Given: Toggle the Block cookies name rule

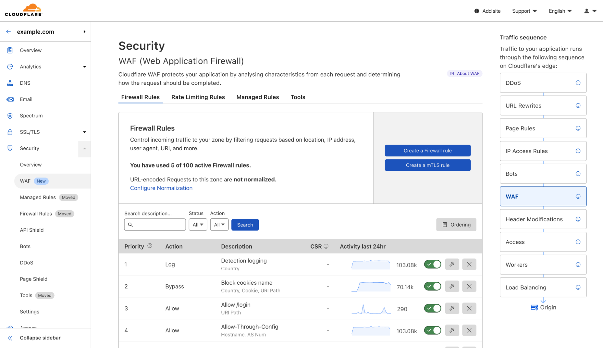Looking at the screenshot, I should [433, 286].
